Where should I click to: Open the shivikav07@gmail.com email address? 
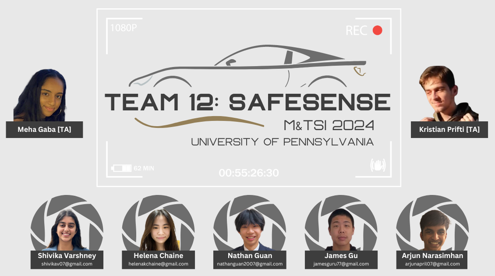67,264
